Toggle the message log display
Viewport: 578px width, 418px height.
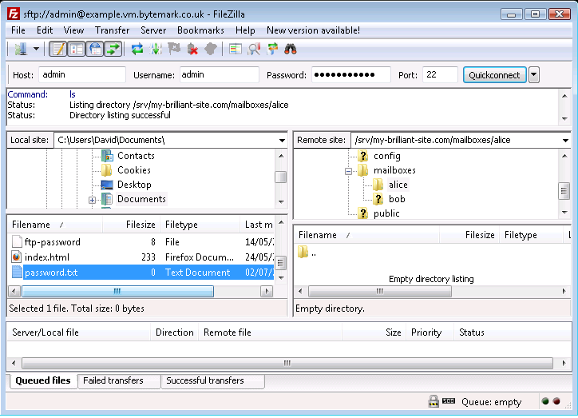[58, 49]
